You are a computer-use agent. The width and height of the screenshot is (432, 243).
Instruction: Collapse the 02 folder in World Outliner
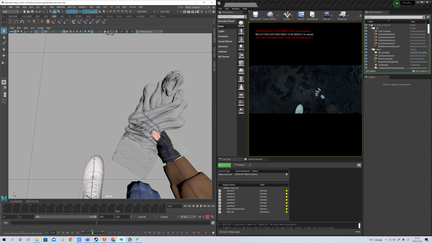(x=372, y=28)
